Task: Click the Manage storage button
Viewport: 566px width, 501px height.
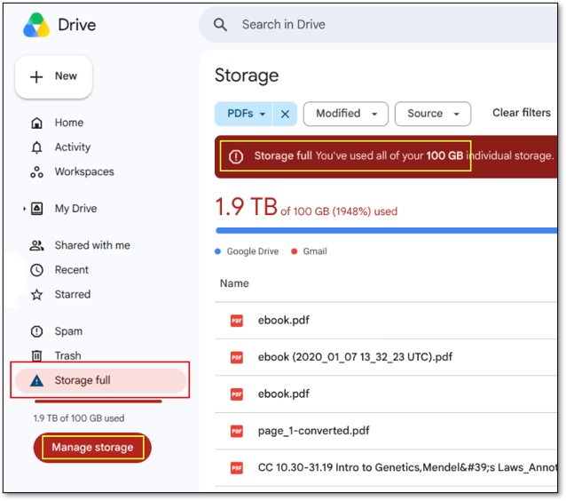Action: tap(92, 448)
